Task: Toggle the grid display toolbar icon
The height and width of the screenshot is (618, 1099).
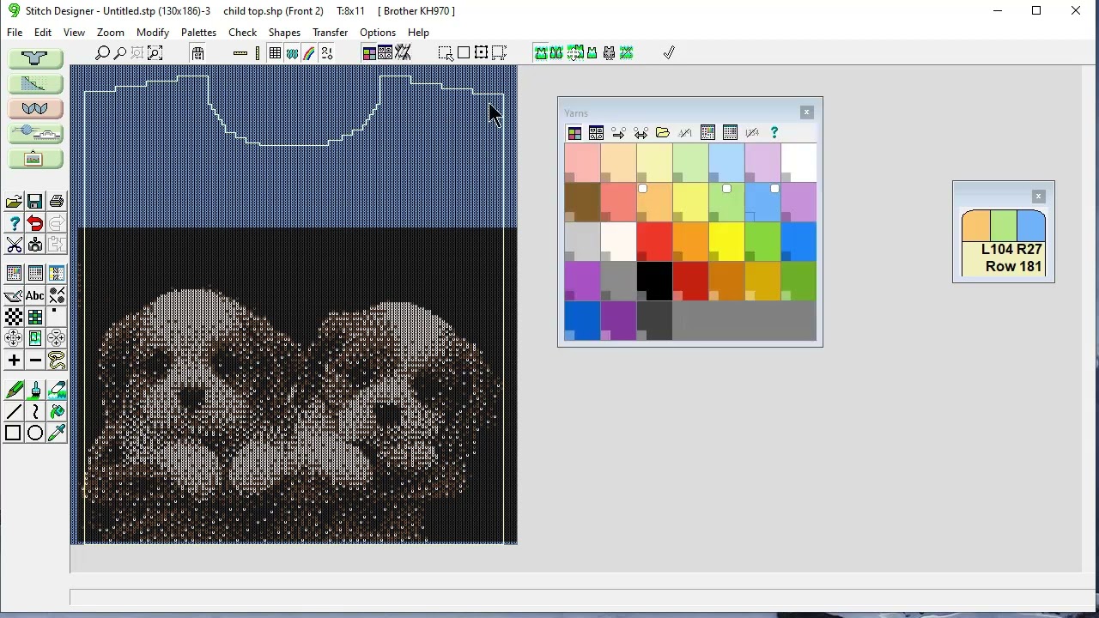Action: [x=275, y=53]
